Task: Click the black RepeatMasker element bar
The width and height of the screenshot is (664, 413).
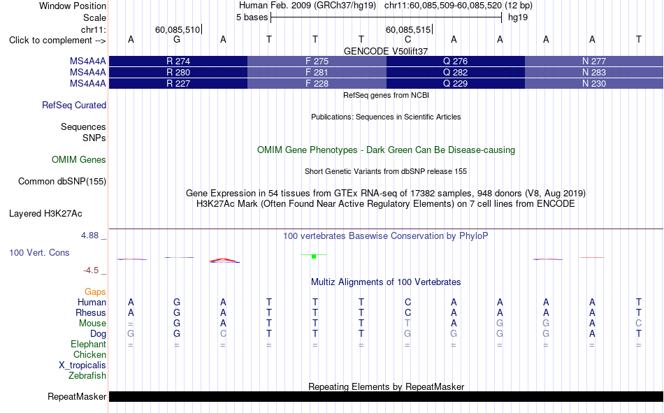Action: (x=386, y=396)
